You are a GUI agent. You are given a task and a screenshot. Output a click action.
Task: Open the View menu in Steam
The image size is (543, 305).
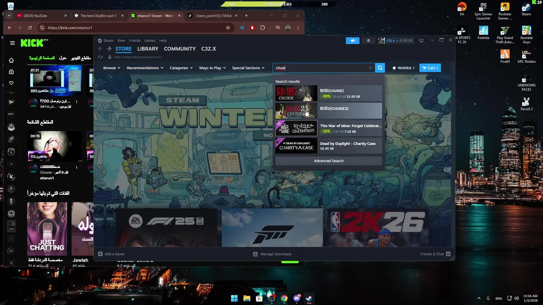tap(121, 41)
